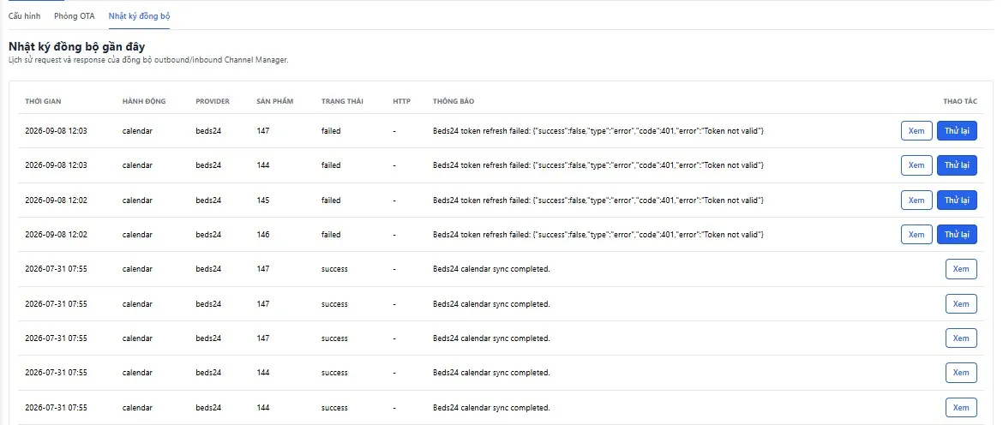Click the THỜI GIAN column header
The width and height of the screenshot is (1003, 425).
(x=43, y=102)
